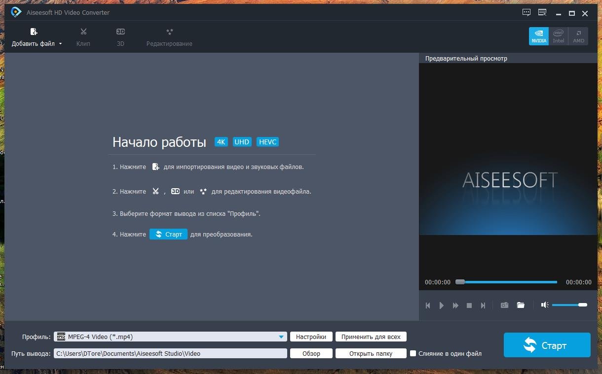Open the Edit (Редактирование) effects tool
The width and height of the screenshot is (602, 374).
(169, 33)
